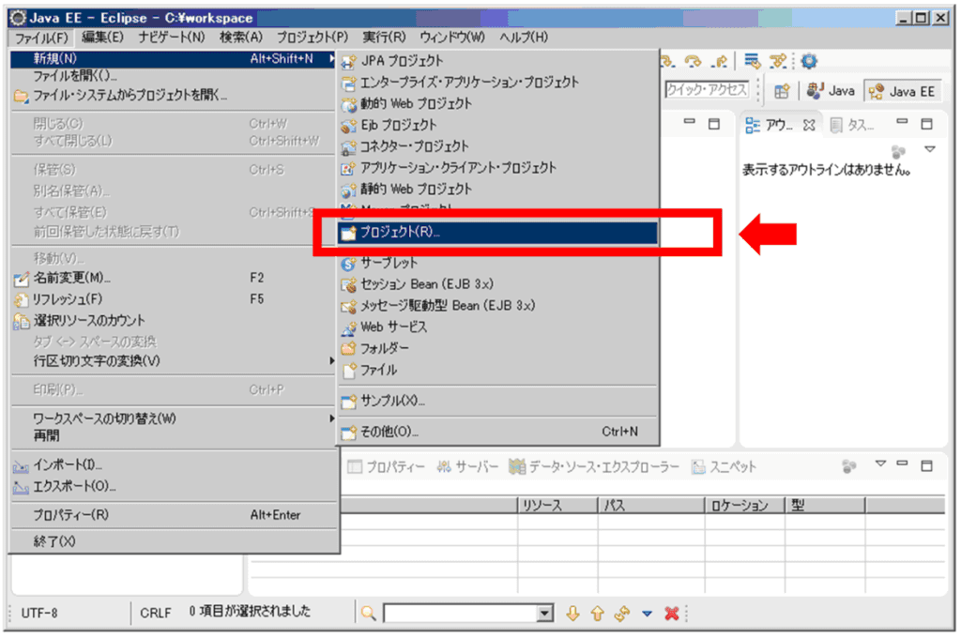Switch to the データ・ソース・エクスプローラー tab
The height and width of the screenshot is (638, 961).
pos(594,467)
